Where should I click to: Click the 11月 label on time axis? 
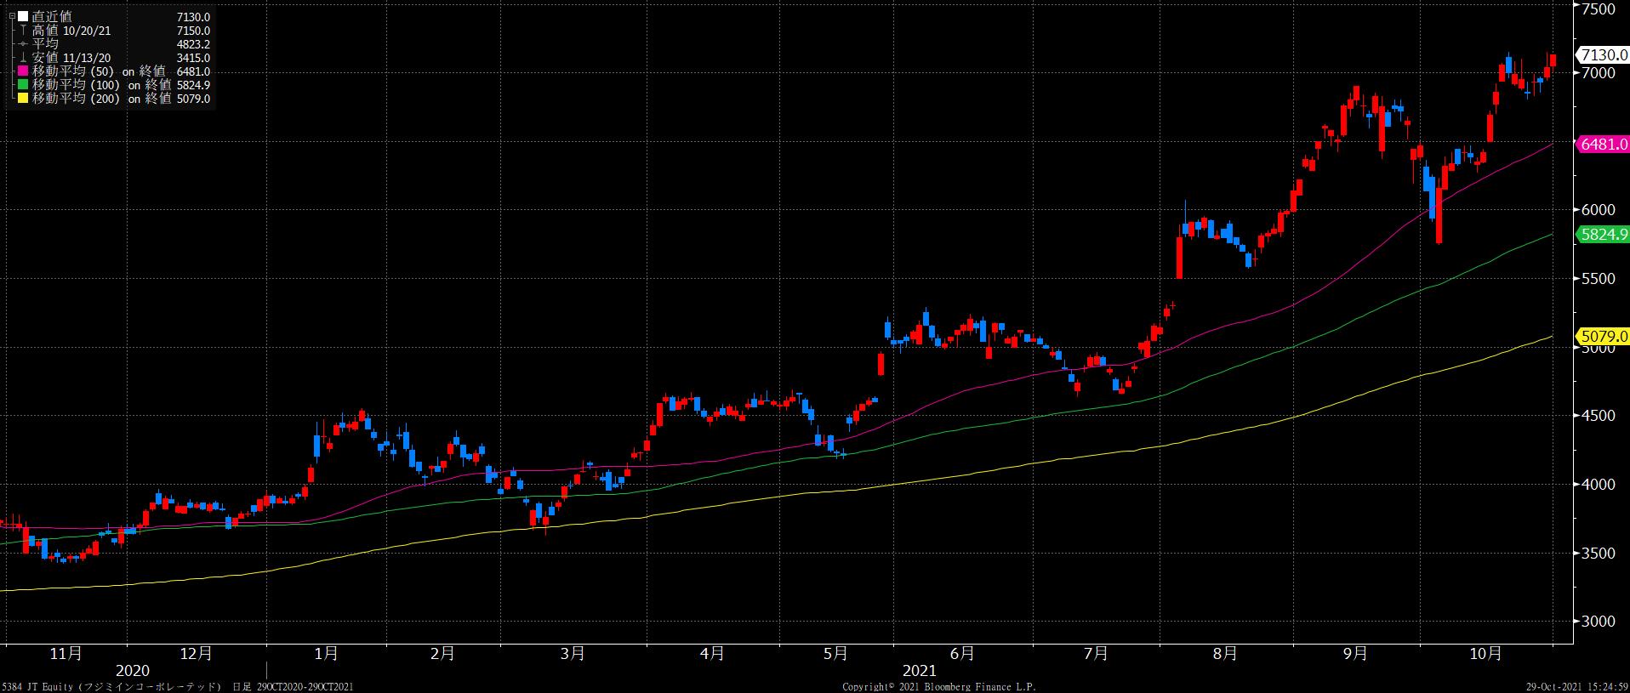(66, 654)
